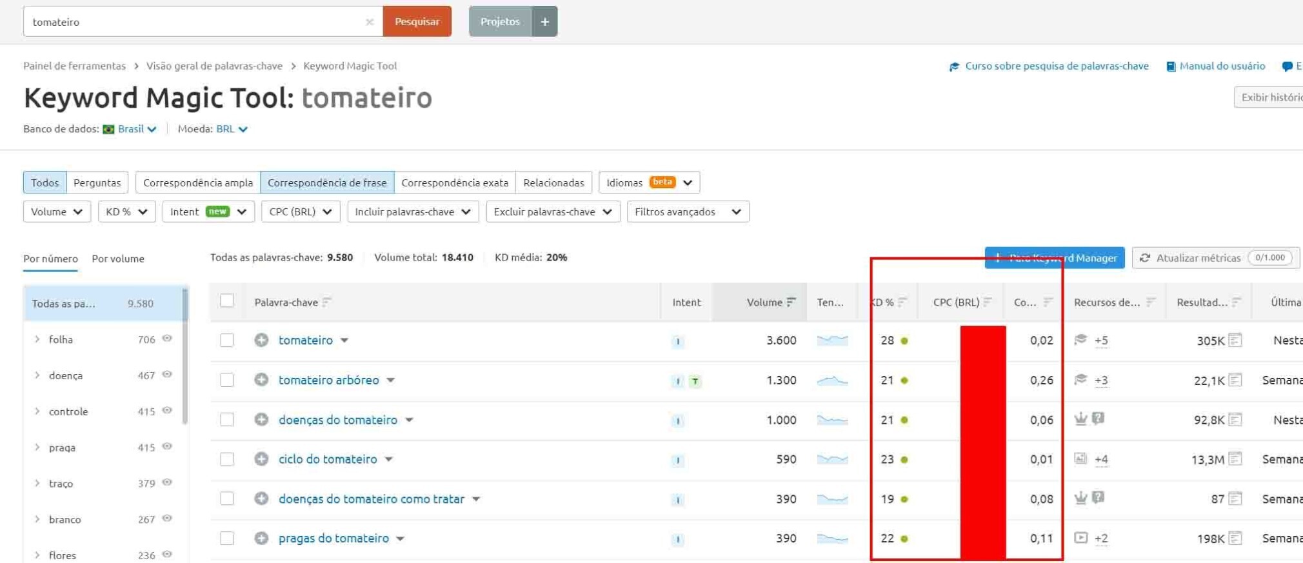Viewport: 1303px width, 563px height.
Task: Clear the search field with X icon
Action: click(x=370, y=22)
